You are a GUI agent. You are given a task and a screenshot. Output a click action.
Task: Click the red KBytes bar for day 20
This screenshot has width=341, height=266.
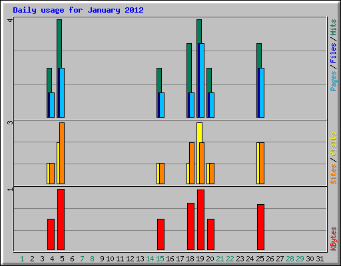[210, 234]
